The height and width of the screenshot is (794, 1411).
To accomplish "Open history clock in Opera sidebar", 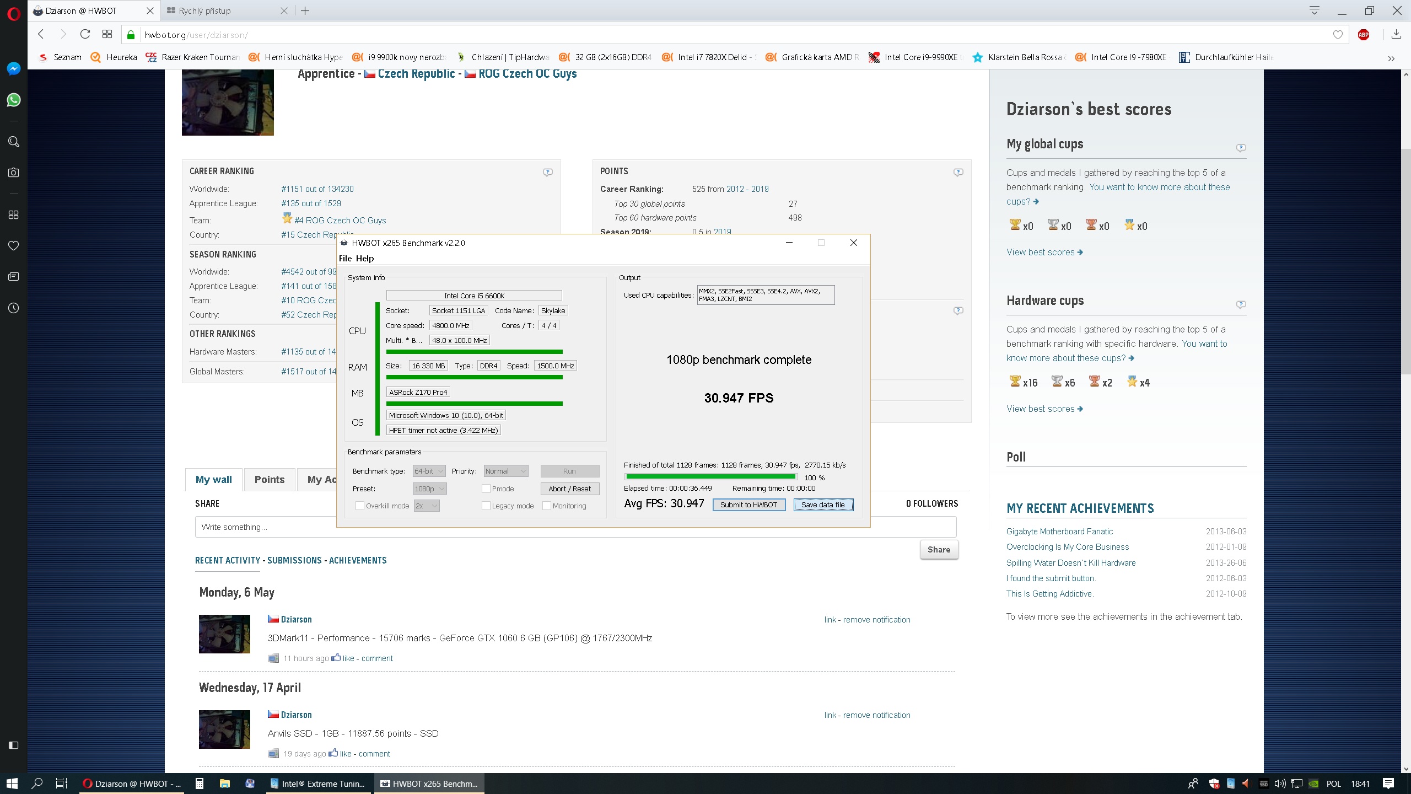I will pyautogui.click(x=14, y=308).
